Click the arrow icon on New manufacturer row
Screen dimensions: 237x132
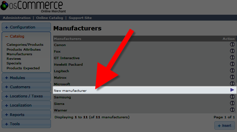coord(232,90)
